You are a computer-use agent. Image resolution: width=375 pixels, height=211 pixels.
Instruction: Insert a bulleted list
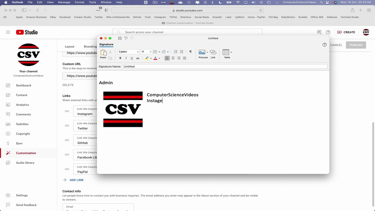(x=155, y=52)
